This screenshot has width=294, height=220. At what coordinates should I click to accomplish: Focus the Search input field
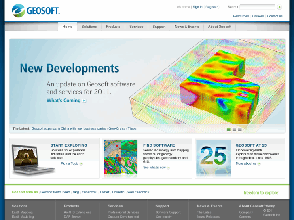pyautogui.click(x=258, y=7)
